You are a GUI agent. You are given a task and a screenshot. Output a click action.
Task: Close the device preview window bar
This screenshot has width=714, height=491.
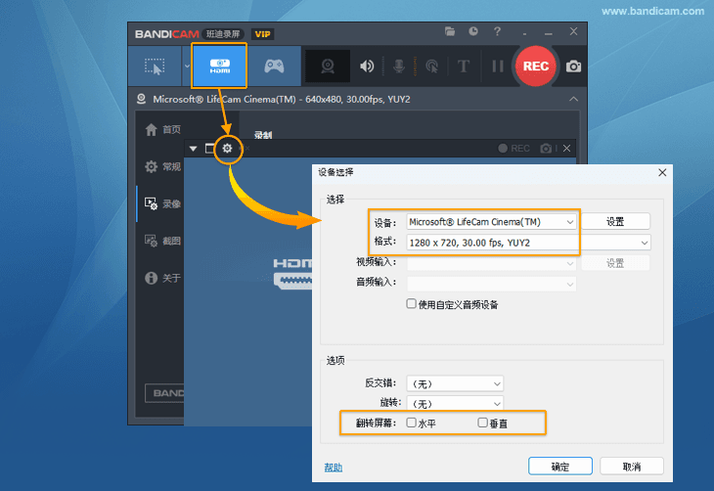click(566, 149)
